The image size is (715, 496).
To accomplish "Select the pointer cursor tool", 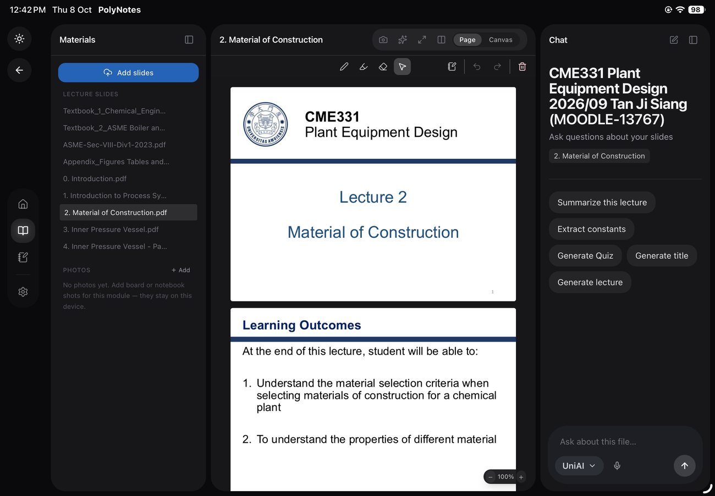I will (403, 66).
